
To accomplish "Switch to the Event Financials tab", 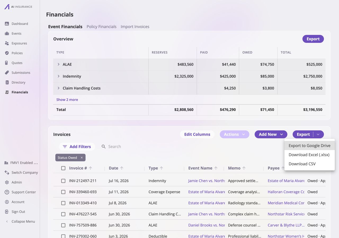I will point(65,27).
